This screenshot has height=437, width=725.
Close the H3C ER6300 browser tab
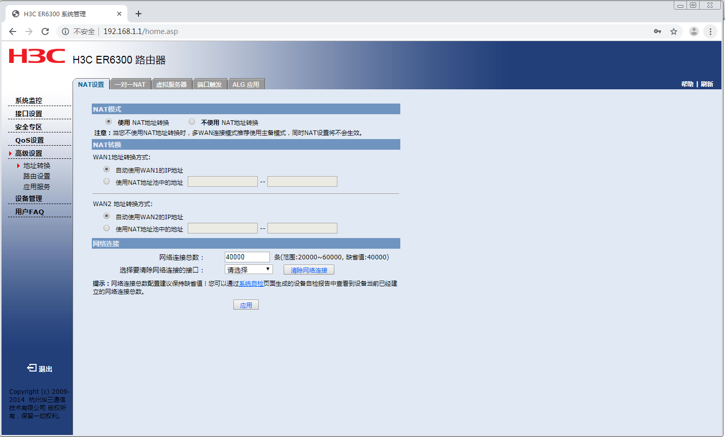pos(119,14)
